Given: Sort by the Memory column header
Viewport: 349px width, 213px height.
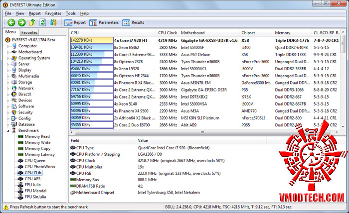Looking at the screenshot, I should 292,33.
